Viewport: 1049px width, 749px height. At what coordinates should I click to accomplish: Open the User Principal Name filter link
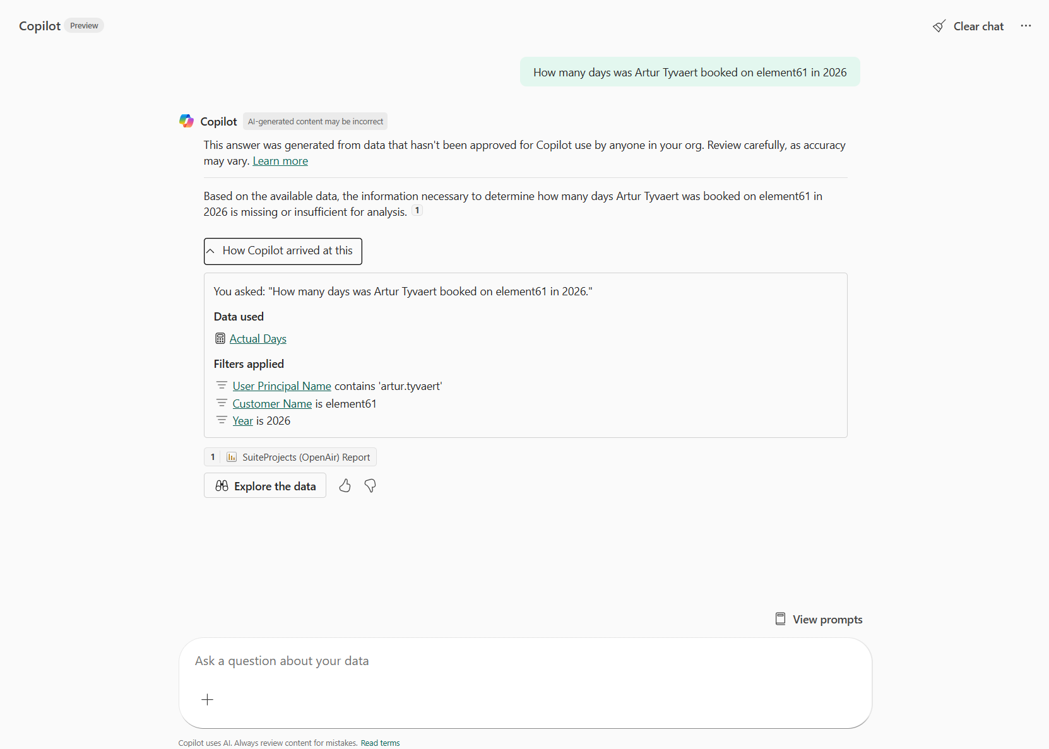pyautogui.click(x=282, y=386)
